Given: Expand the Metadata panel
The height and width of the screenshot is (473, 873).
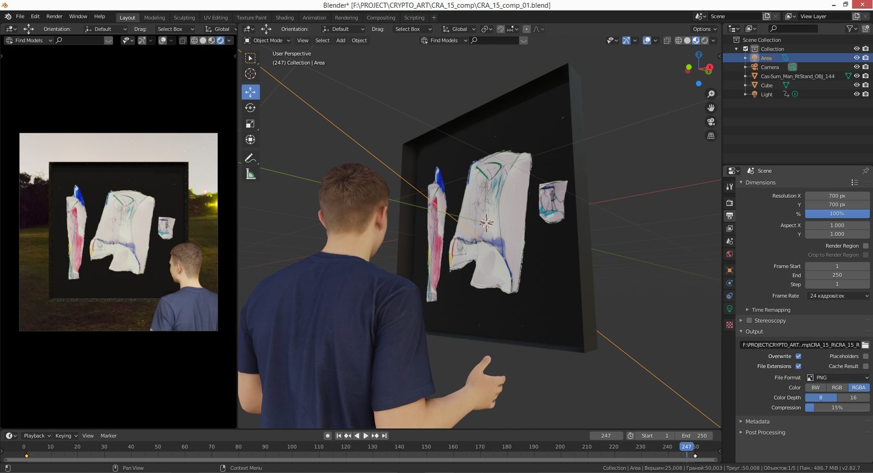Looking at the screenshot, I should 757,422.
